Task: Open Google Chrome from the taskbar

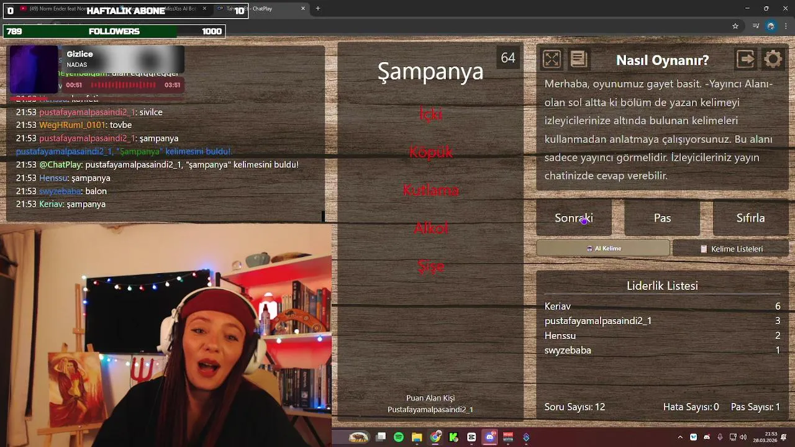Action: click(x=435, y=437)
